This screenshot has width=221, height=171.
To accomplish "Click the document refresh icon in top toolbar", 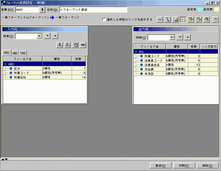I will click(175, 19).
